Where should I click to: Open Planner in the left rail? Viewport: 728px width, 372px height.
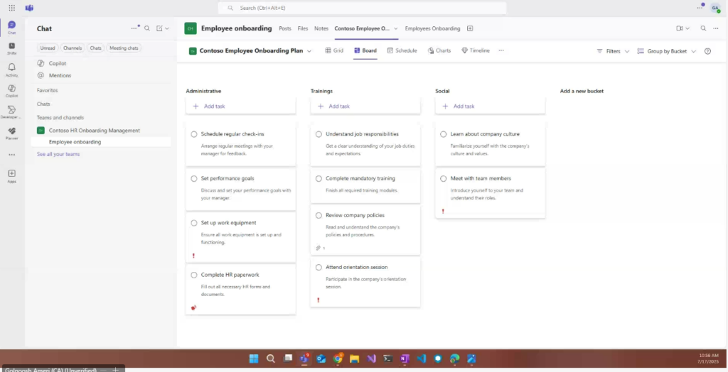(11, 133)
